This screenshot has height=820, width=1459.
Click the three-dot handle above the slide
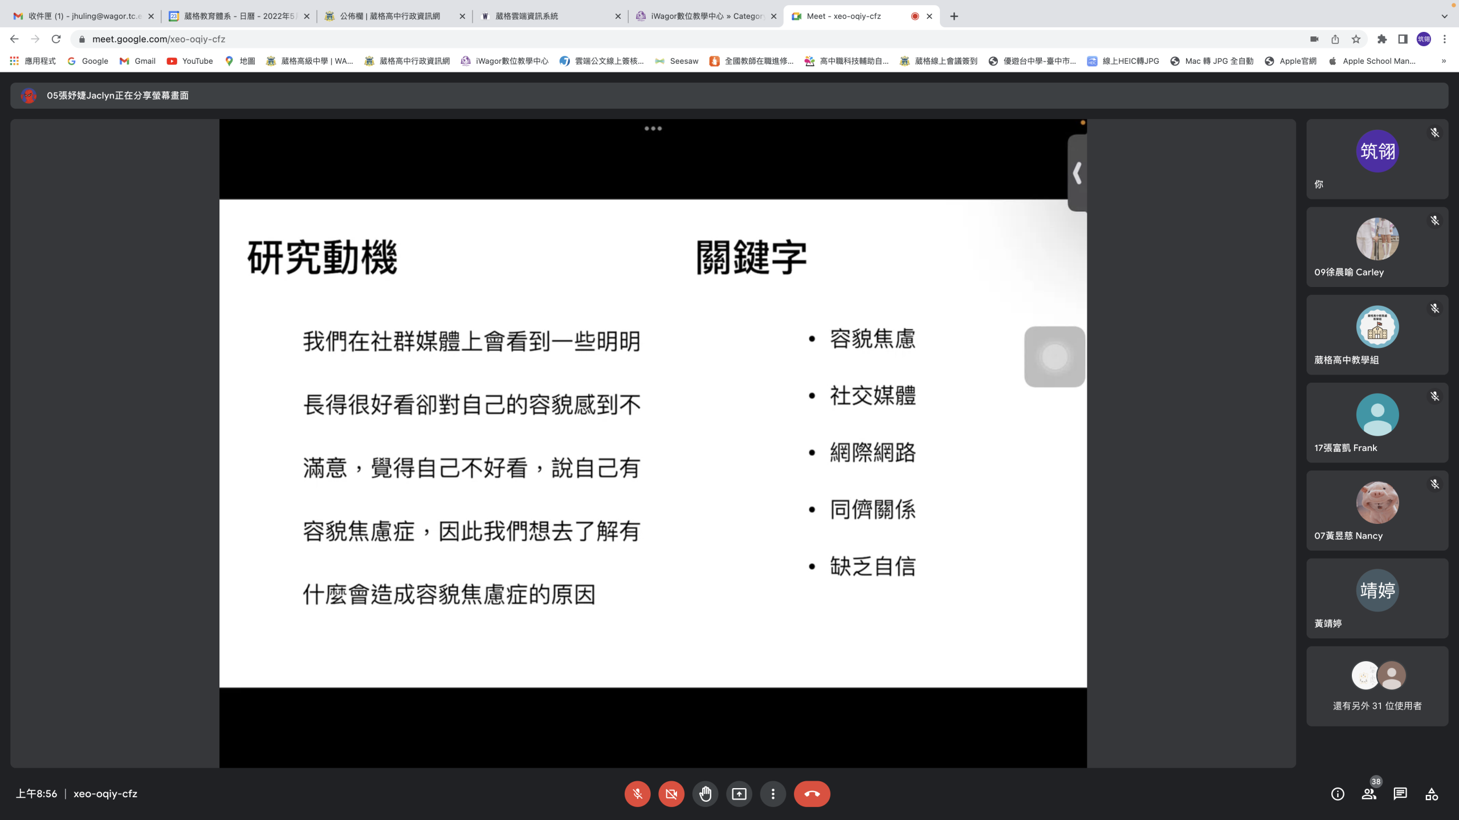coord(653,129)
